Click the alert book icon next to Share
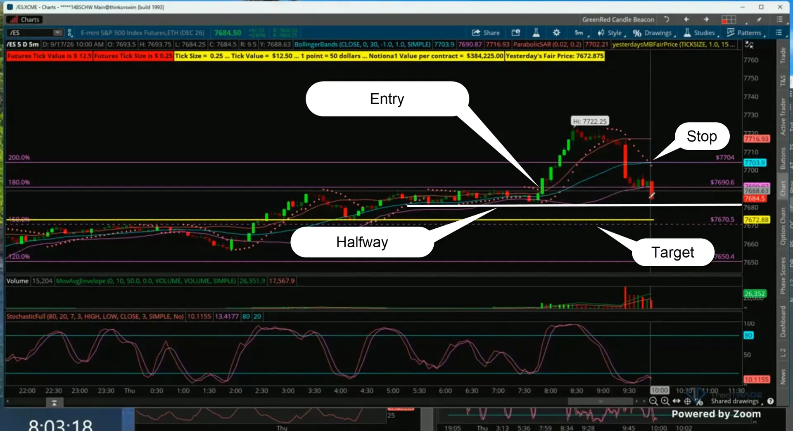 tap(515, 33)
